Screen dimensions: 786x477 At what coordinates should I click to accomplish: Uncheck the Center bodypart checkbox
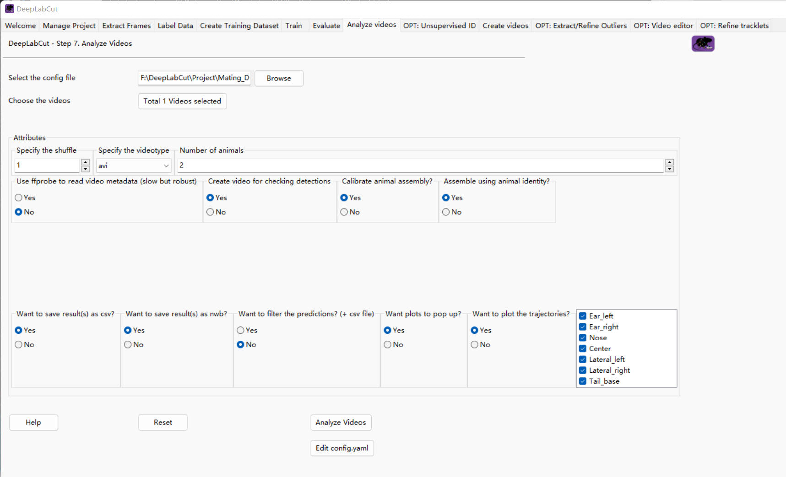pos(583,348)
